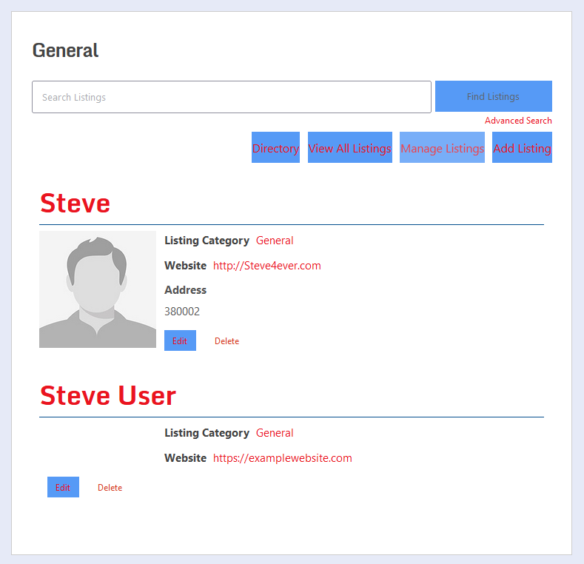Visit the https://examplewebsite.com link
The height and width of the screenshot is (564, 584).
(x=282, y=458)
